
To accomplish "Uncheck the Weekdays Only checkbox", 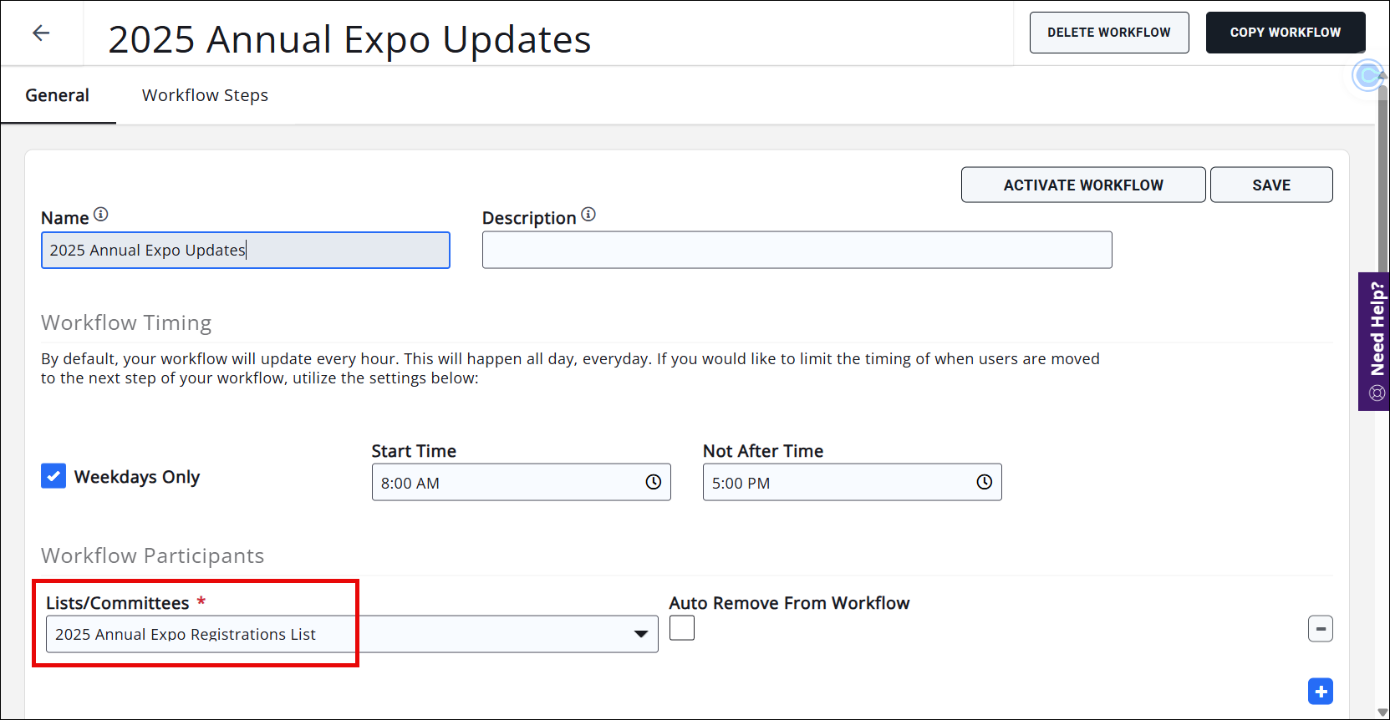I will (x=53, y=476).
